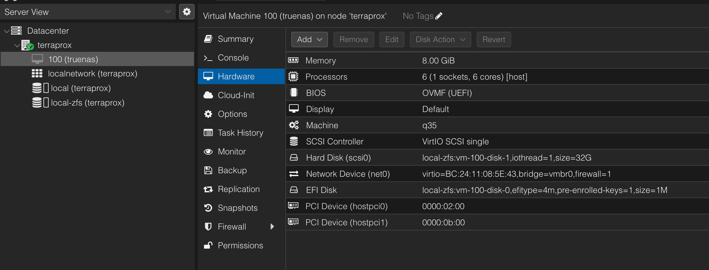Click the Processors CPU icon

pos(293,76)
